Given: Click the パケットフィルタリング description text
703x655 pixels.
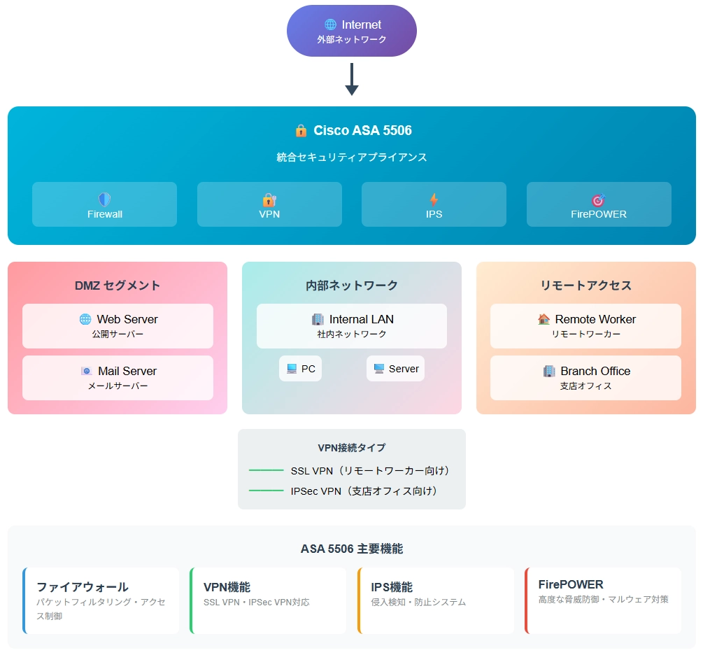Looking at the screenshot, I should click(101, 609).
